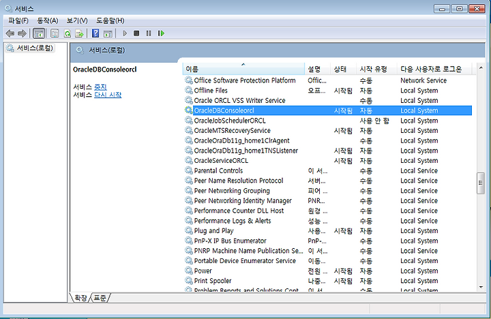Viewport: 491px width, 319px height.
Task: Click 사용 안 함 startup type cell
Action: (374, 121)
